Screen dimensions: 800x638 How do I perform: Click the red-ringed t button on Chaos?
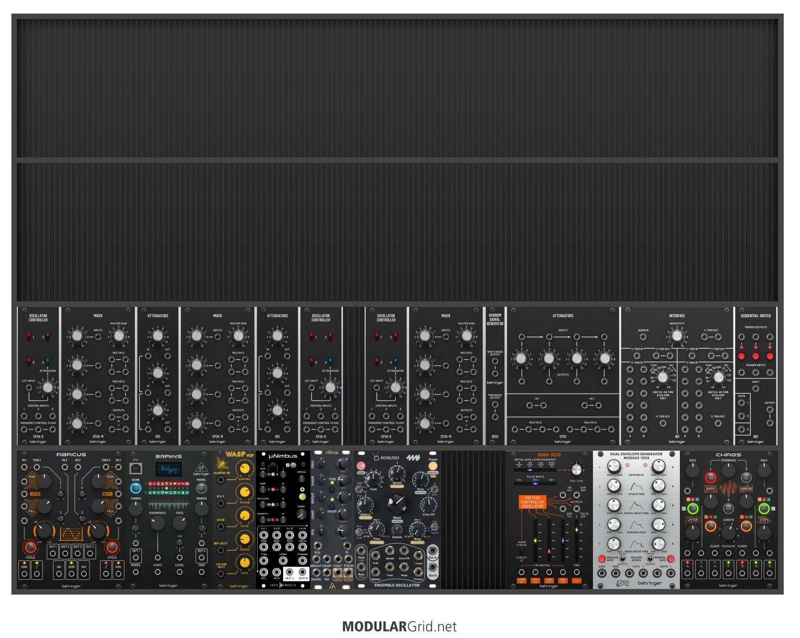710,477
